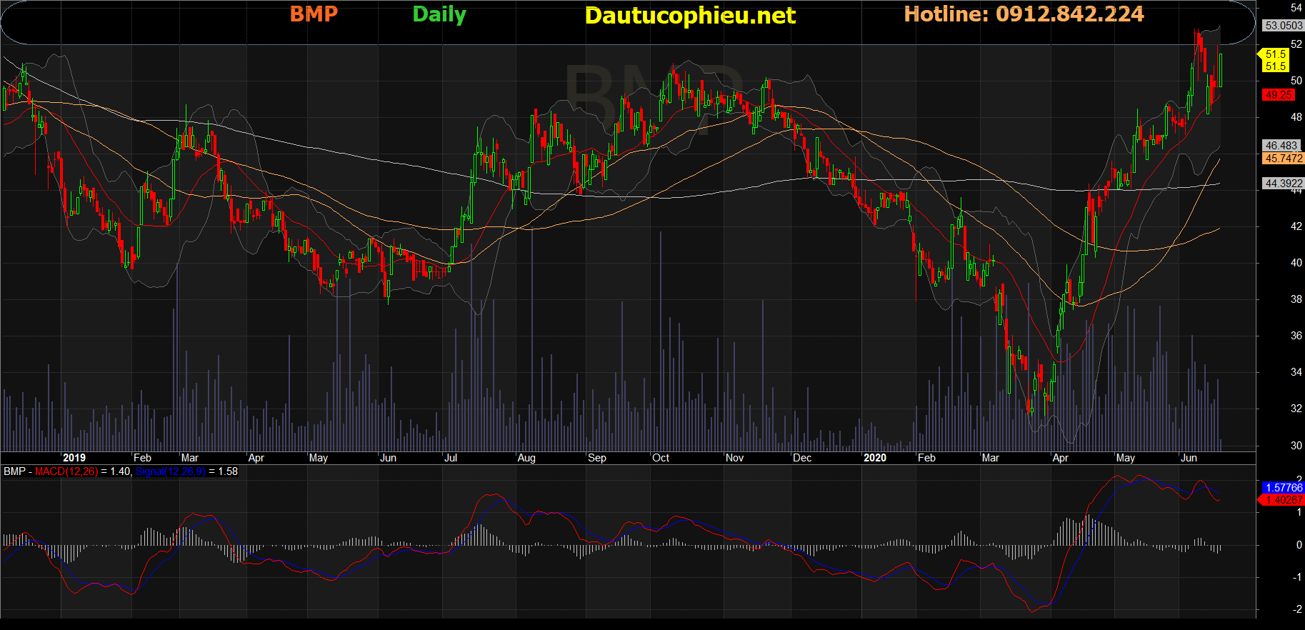Click the 2019 year marker on time axis
1305x630 pixels.
point(74,458)
